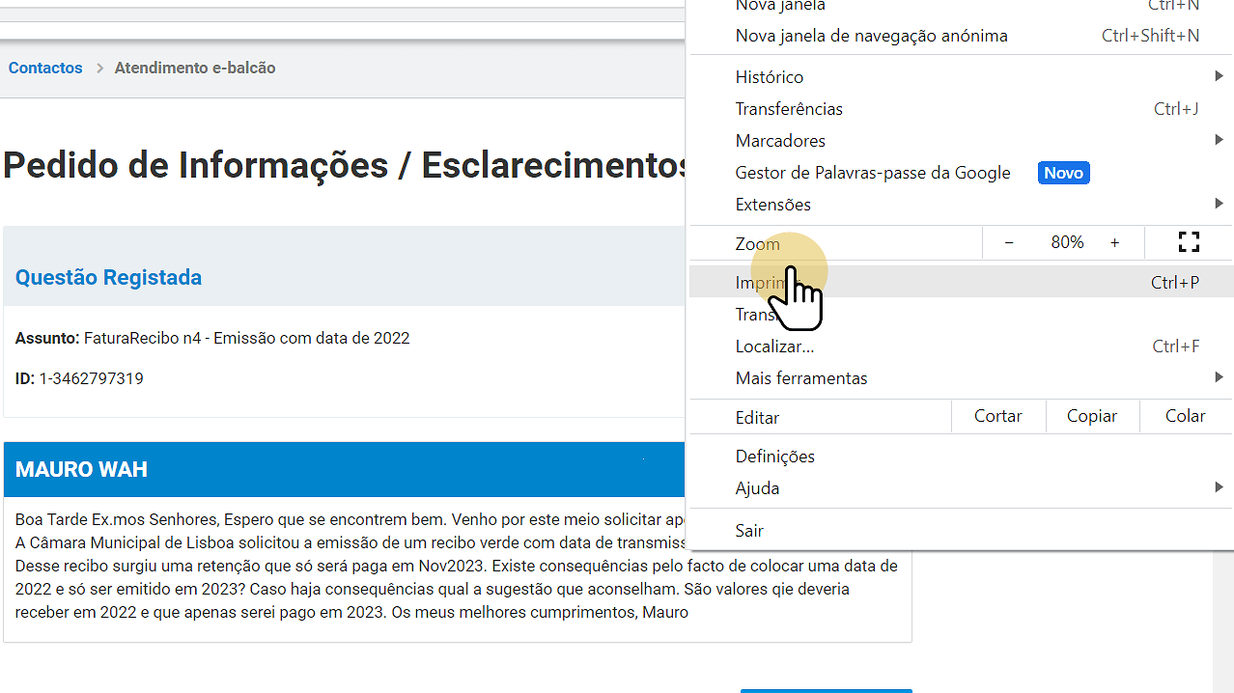Click the page's vertical scrollbar
The width and height of the screenshot is (1234, 693).
point(1222,618)
